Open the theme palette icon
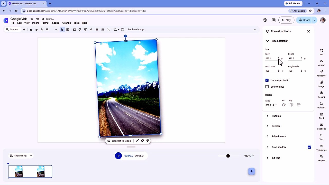 [x=80, y=30]
